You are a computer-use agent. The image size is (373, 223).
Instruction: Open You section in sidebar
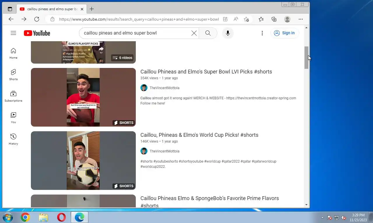click(x=13, y=118)
